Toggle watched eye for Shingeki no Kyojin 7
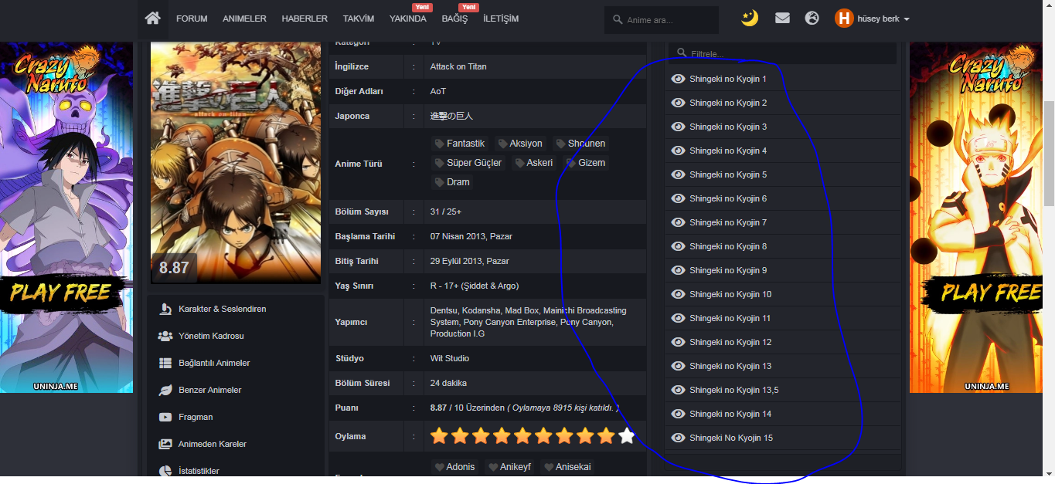 678,222
